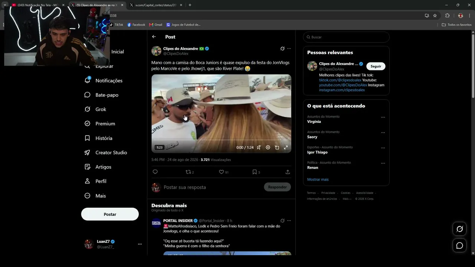Expand the video to fullscreen
Image resolution: width=475 pixels, height=267 pixels.
pos(286,147)
